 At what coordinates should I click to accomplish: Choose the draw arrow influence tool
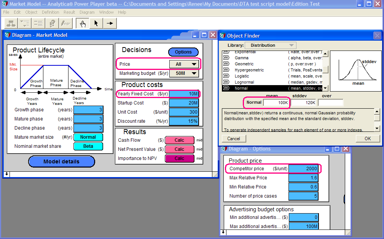(110, 24)
